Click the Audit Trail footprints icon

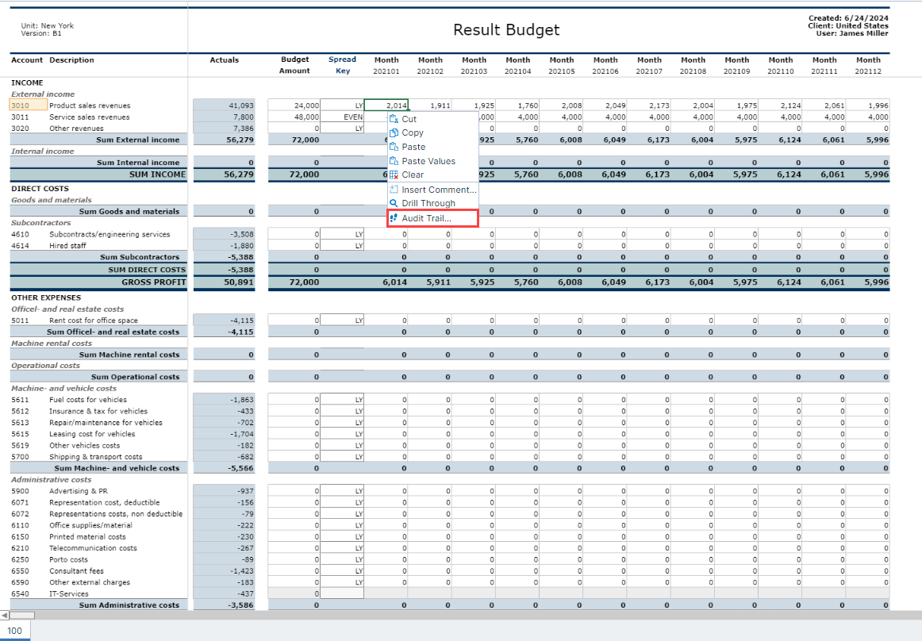pos(394,218)
